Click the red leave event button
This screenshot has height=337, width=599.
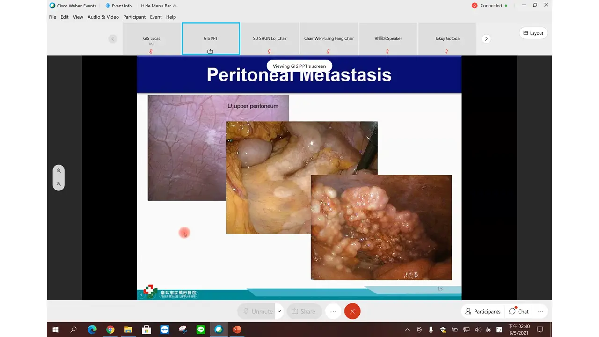coord(352,311)
